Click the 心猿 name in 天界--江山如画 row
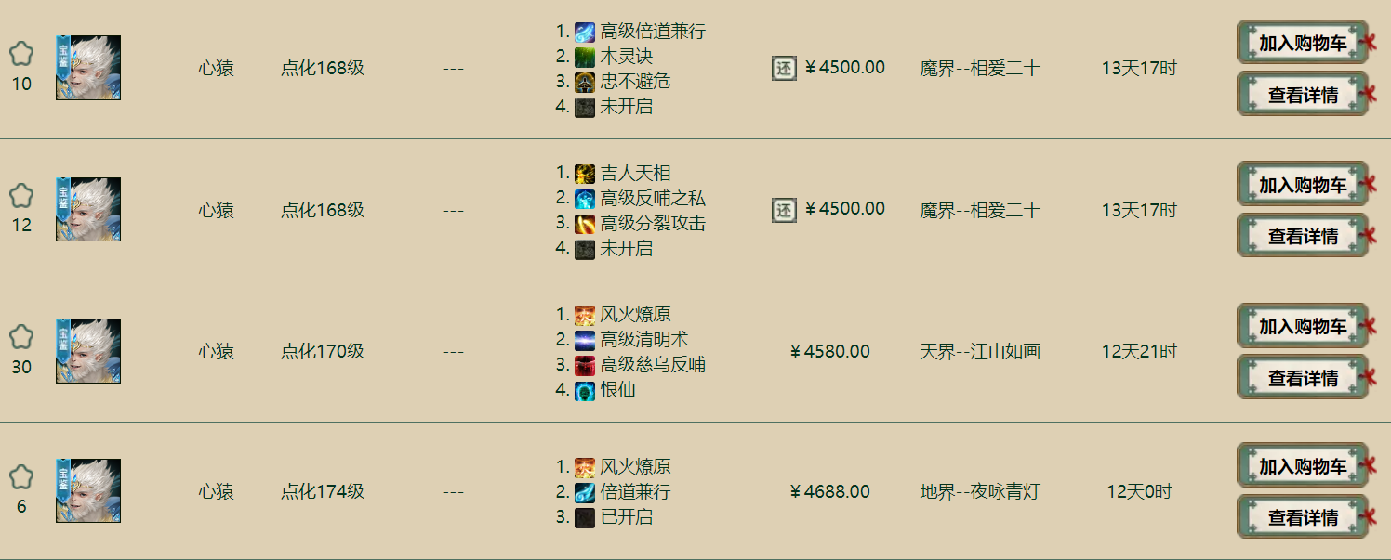1391x560 pixels. click(x=216, y=351)
